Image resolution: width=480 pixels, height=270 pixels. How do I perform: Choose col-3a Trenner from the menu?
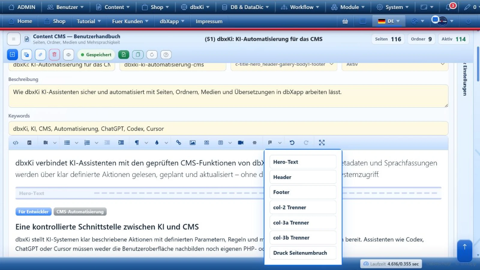pyautogui.click(x=303, y=223)
